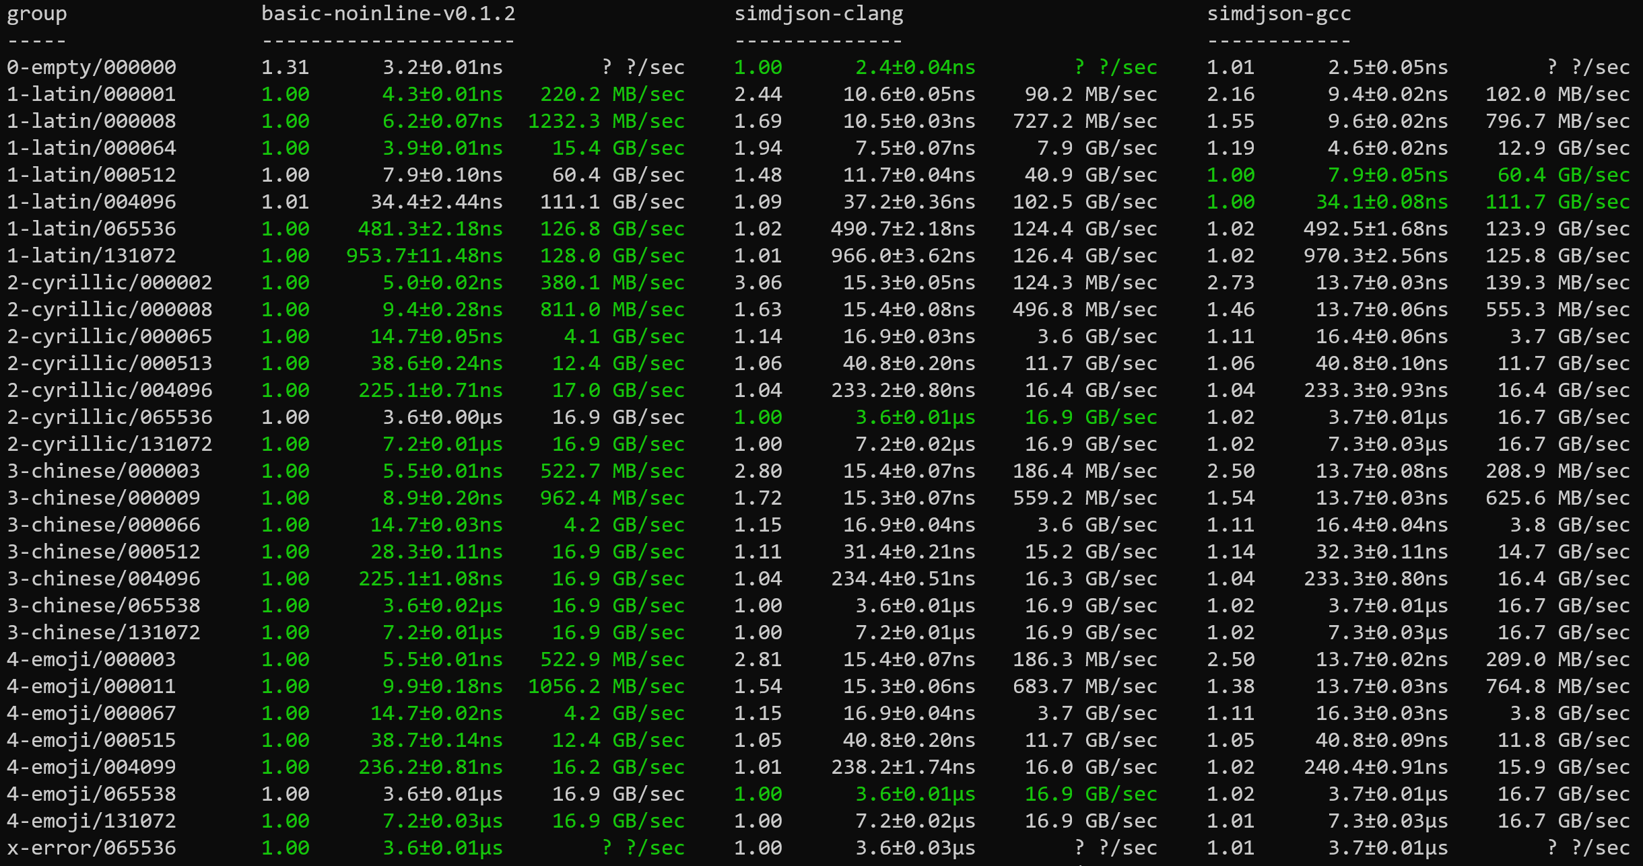Select the row label '3-chinese/000512'

click(104, 552)
